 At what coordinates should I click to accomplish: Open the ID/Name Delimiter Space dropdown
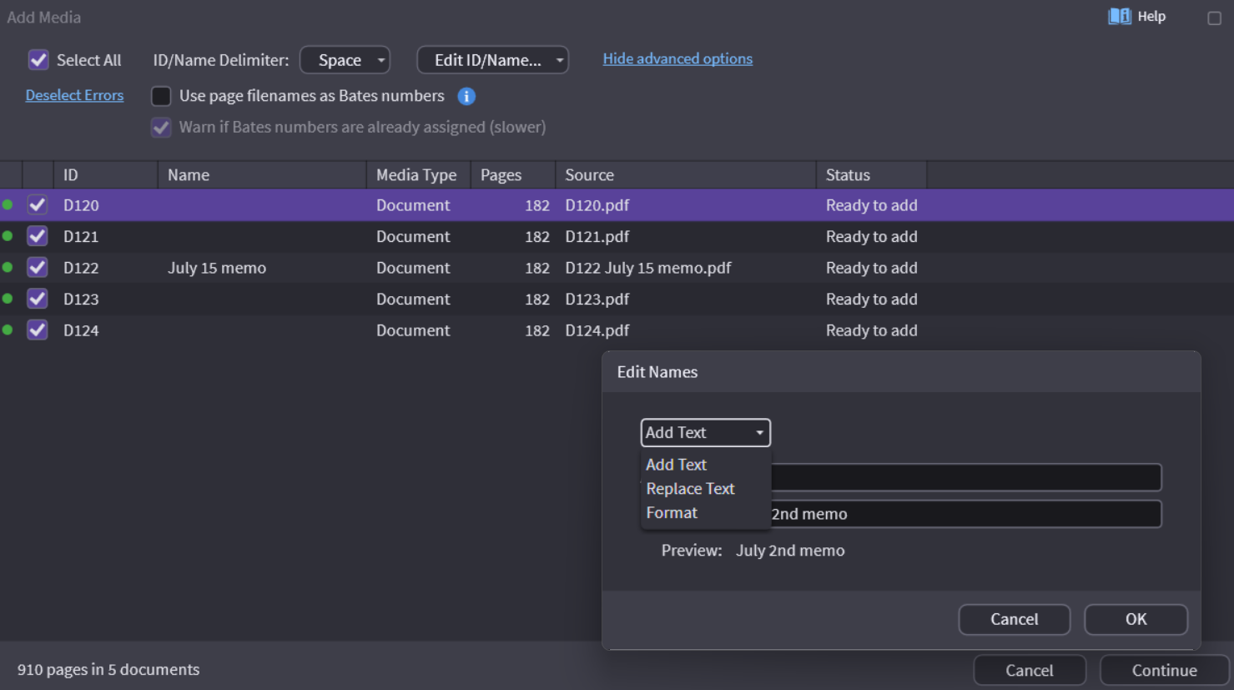click(x=345, y=60)
